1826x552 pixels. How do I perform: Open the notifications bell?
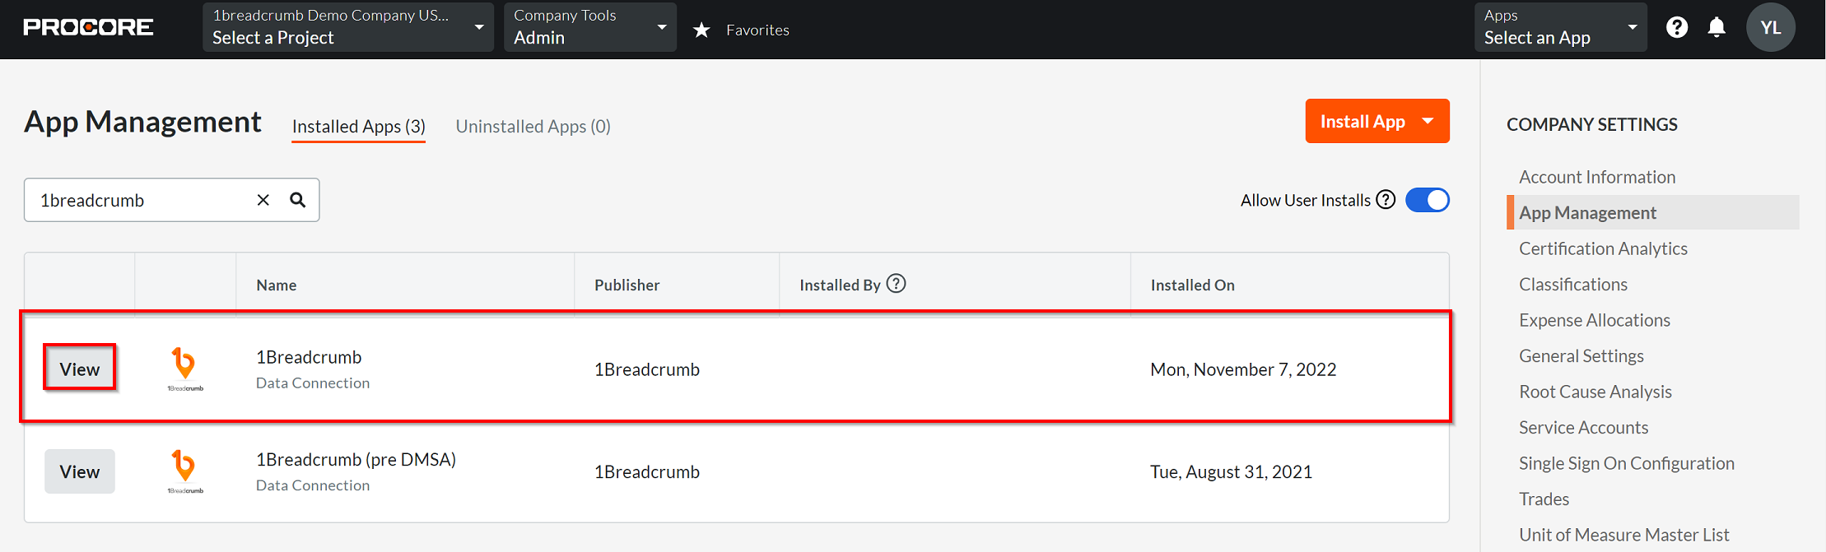click(1717, 27)
